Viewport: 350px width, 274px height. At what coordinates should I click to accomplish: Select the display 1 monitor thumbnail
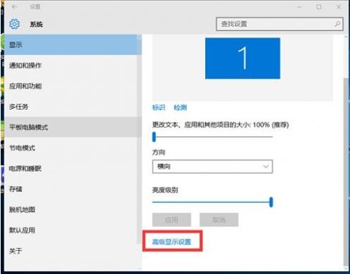click(x=242, y=58)
